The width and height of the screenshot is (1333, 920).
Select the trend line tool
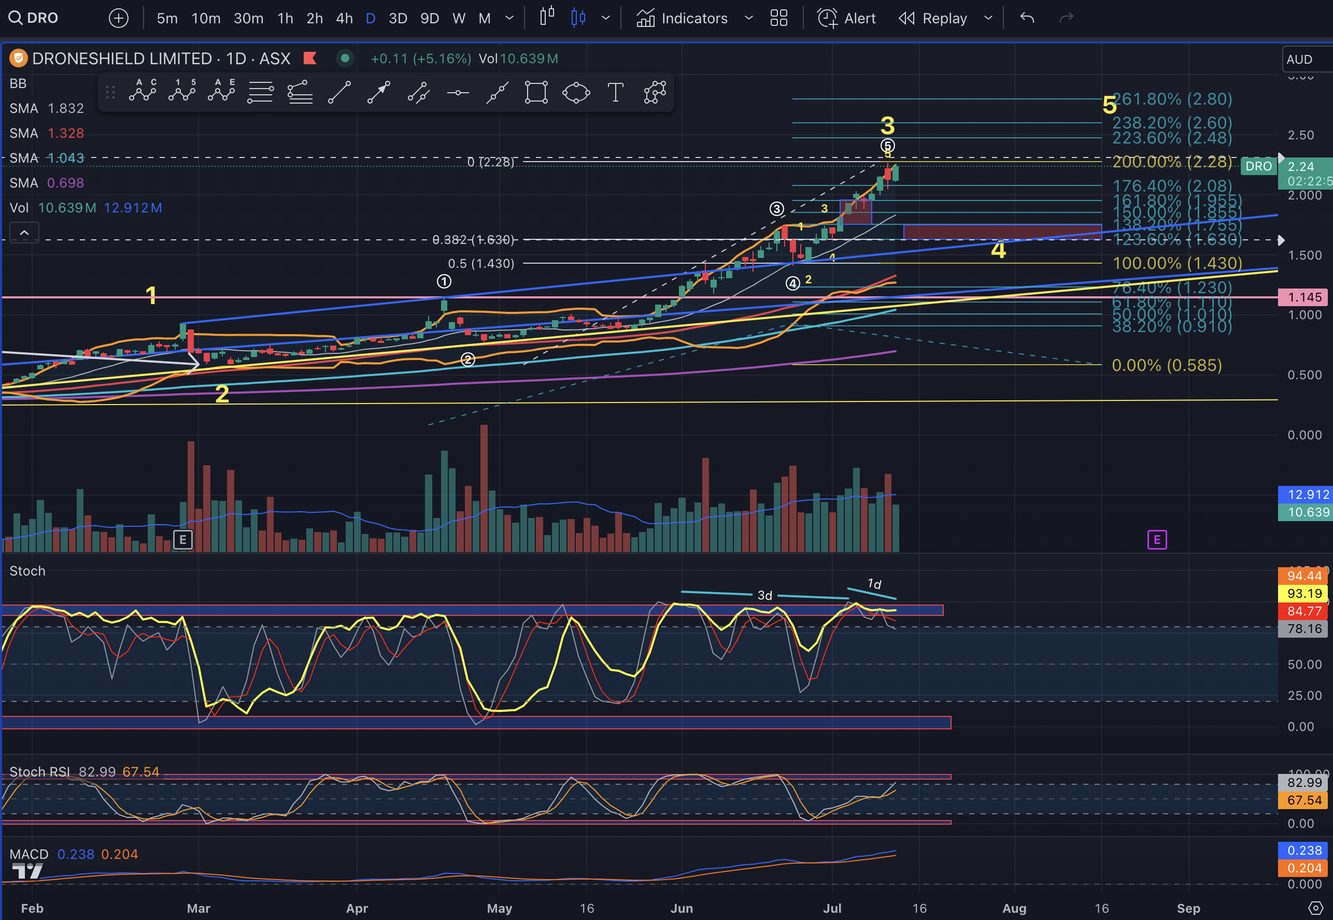coord(339,92)
